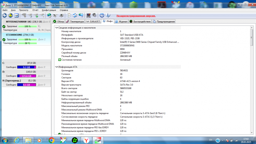The height and width of the screenshot is (144, 256).
Task: Switch to the Обзор tab
Action: tap(59, 21)
